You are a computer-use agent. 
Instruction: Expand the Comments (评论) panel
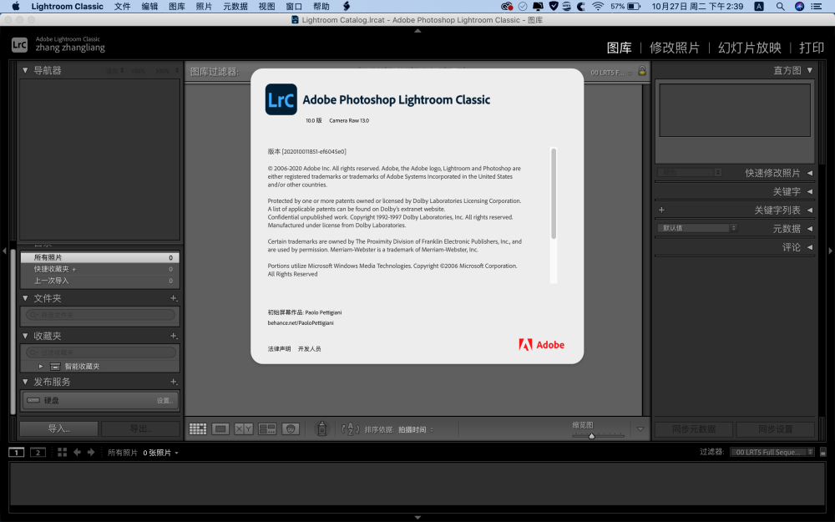810,247
